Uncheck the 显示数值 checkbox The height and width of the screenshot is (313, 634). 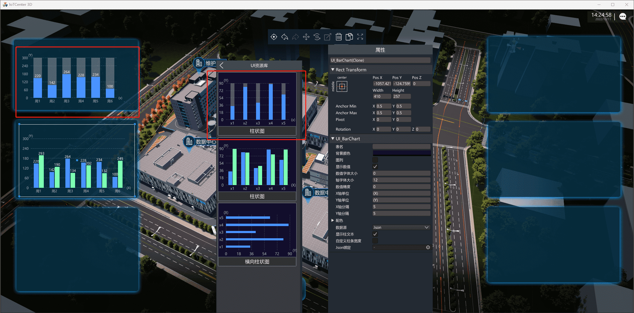coord(375,167)
